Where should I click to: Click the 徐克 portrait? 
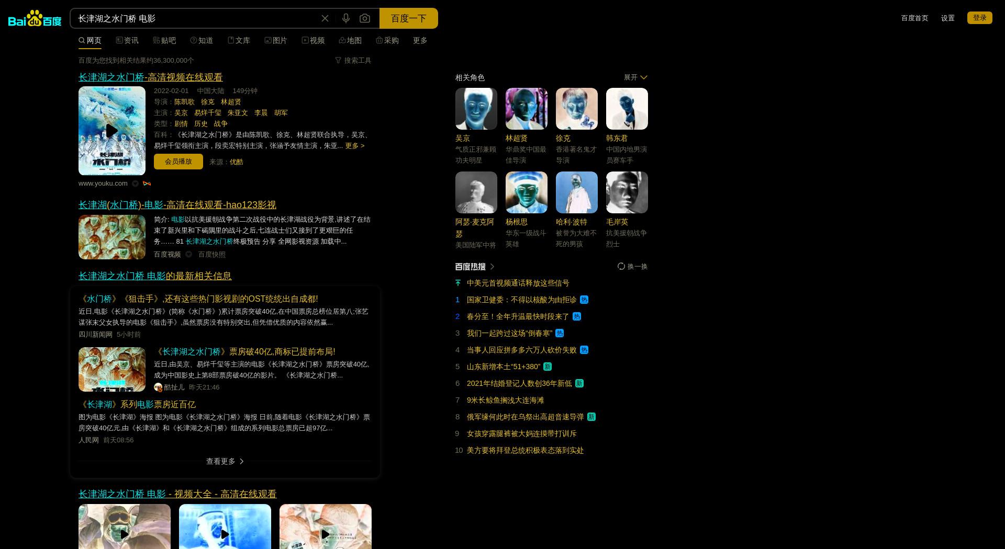pyautogui.click(x=577, y=109)
